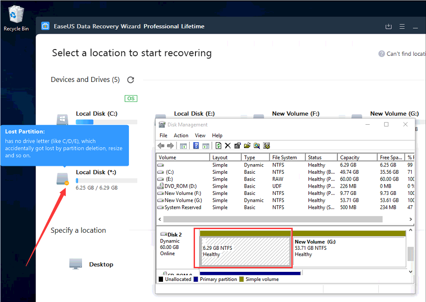Click the Open folder toolbar icon
Image resolution: width=426 pixels, height=302 pixels.
[247, 146]
